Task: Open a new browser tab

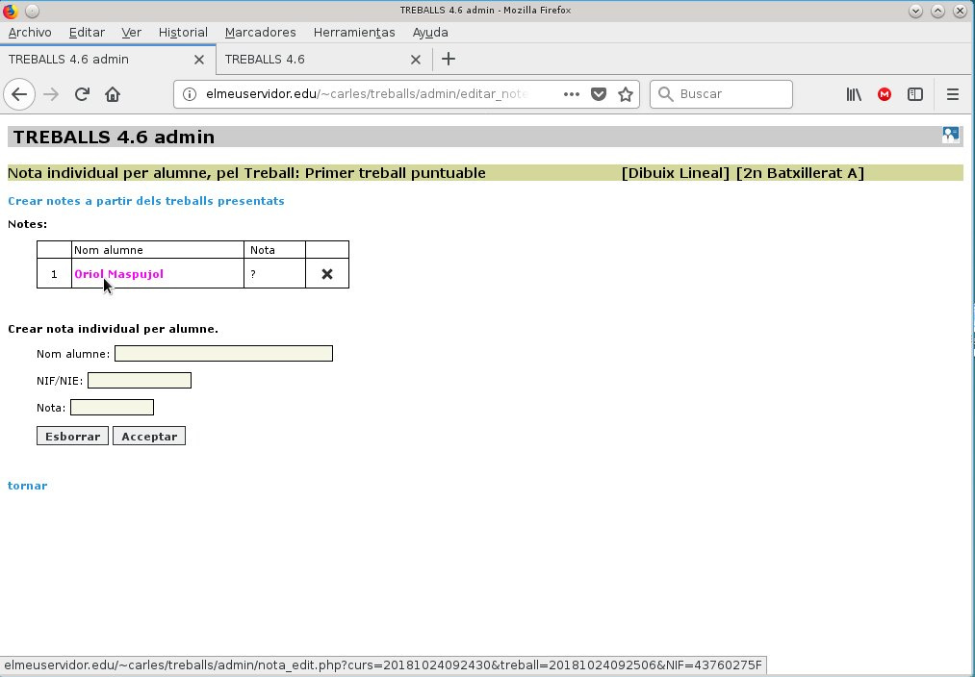Action: click(x=449, y=59)
